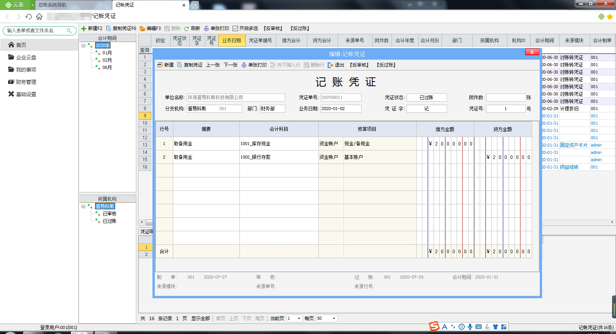Toggle the 开启多选 checkbox
The image size is (616, 334).
point(235,28)
